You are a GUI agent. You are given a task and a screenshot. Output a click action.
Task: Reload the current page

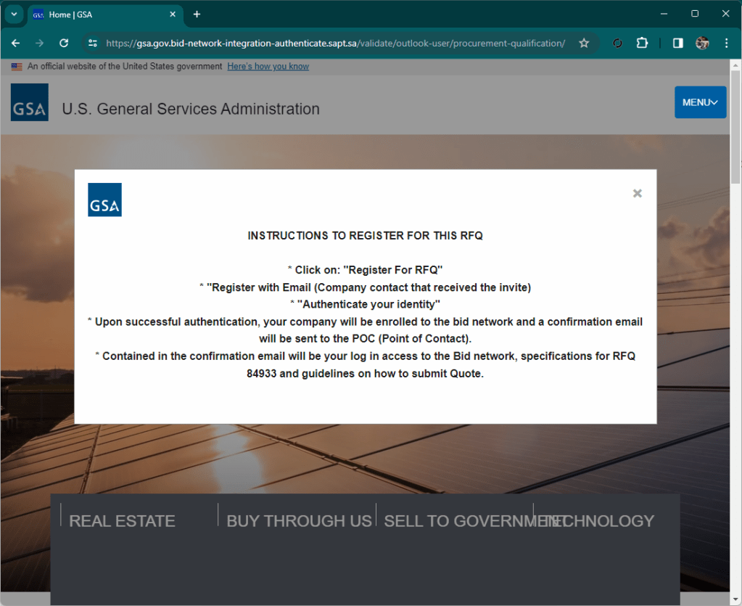[x=64, y=43]
